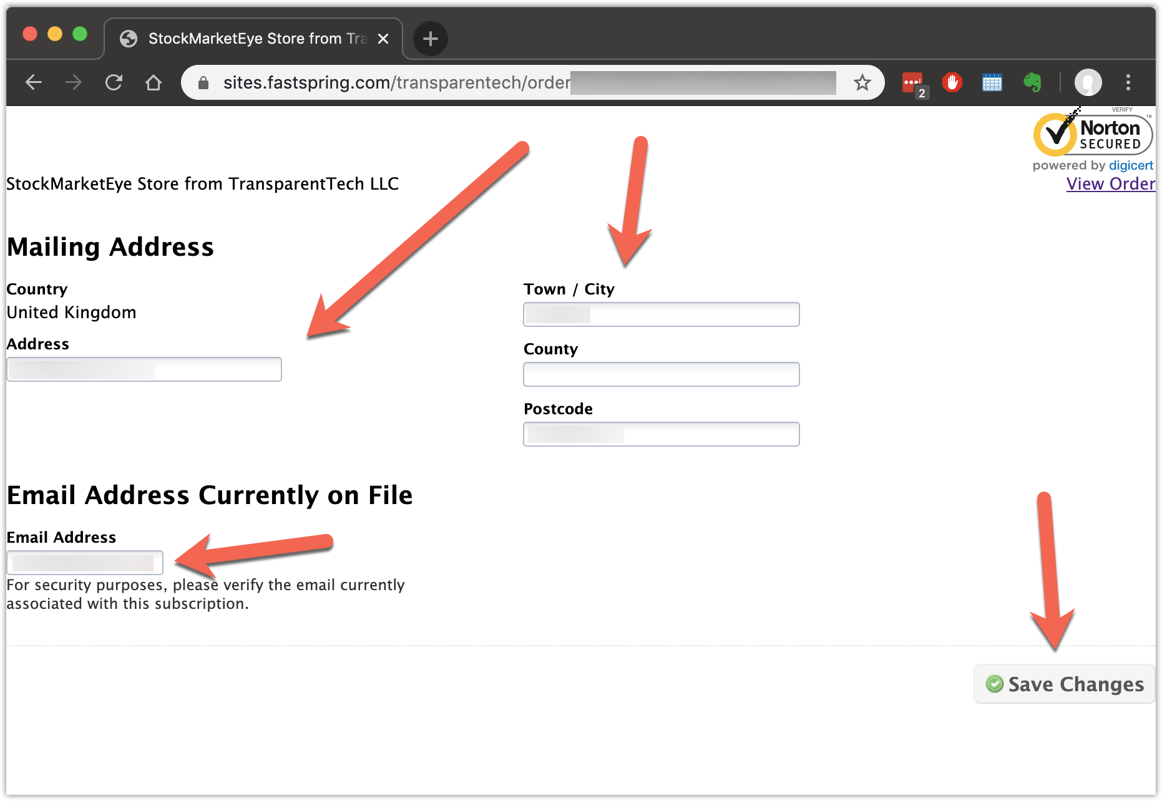Click the StockMarketEye Store from TransparentTech LLC title
The width and height of the screenshot is (1162, 801).
(x=202, y=184)
